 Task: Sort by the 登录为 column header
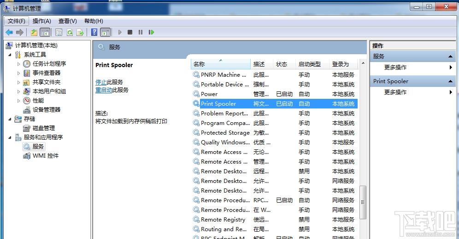pos(344,64)
